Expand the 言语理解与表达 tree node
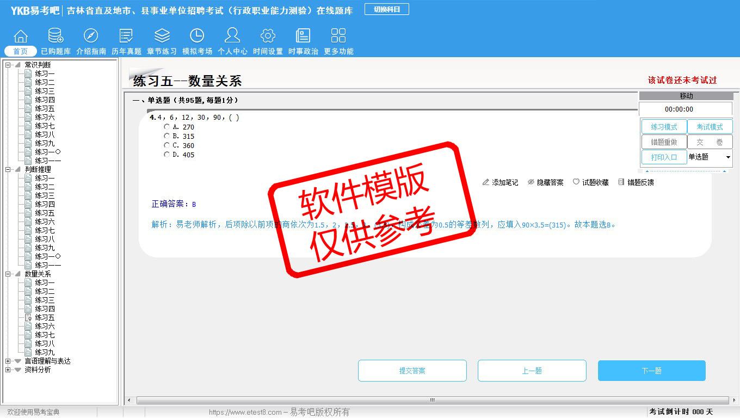This screenshot has height=418, width=740. (x=8, y=361)
